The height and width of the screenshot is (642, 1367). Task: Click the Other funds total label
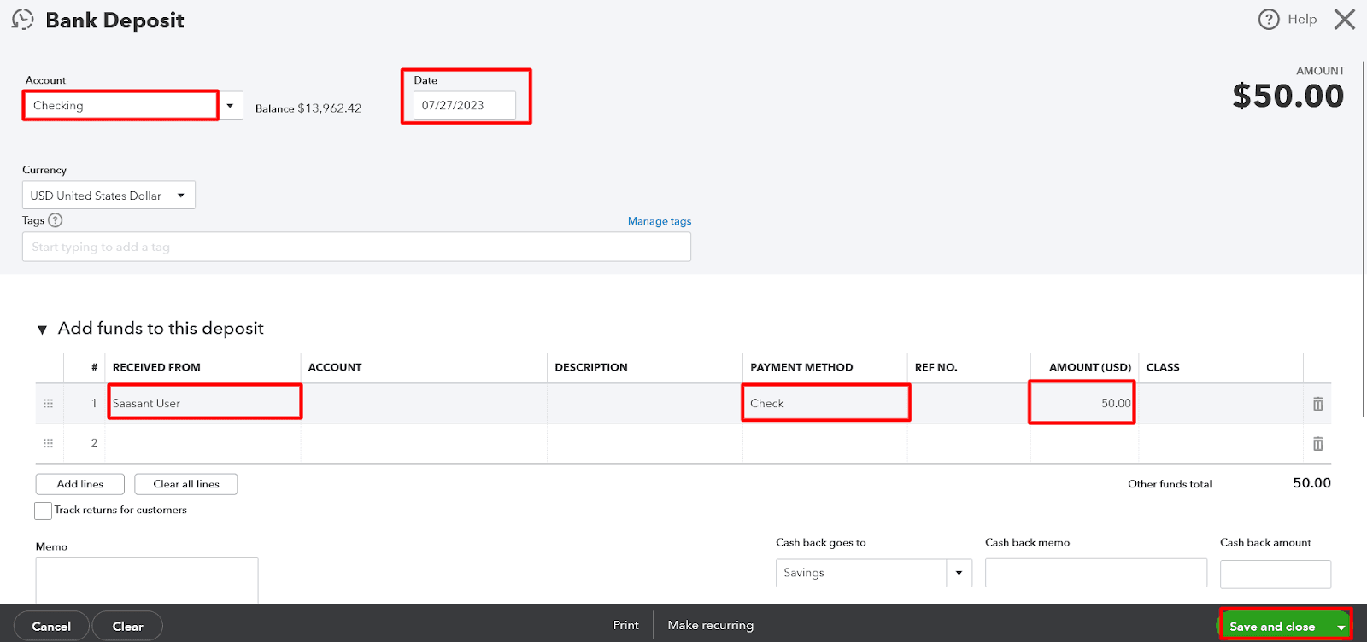(x=1170, y=484)
